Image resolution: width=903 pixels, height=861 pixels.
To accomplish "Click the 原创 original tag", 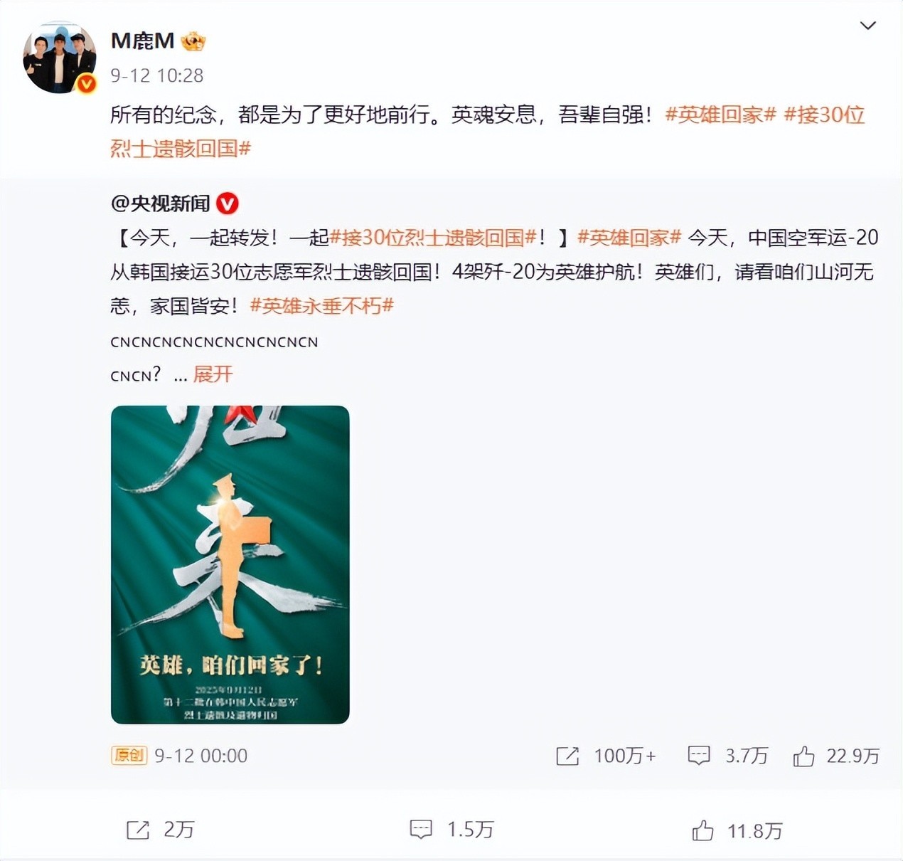I will [x=129, y=755].
